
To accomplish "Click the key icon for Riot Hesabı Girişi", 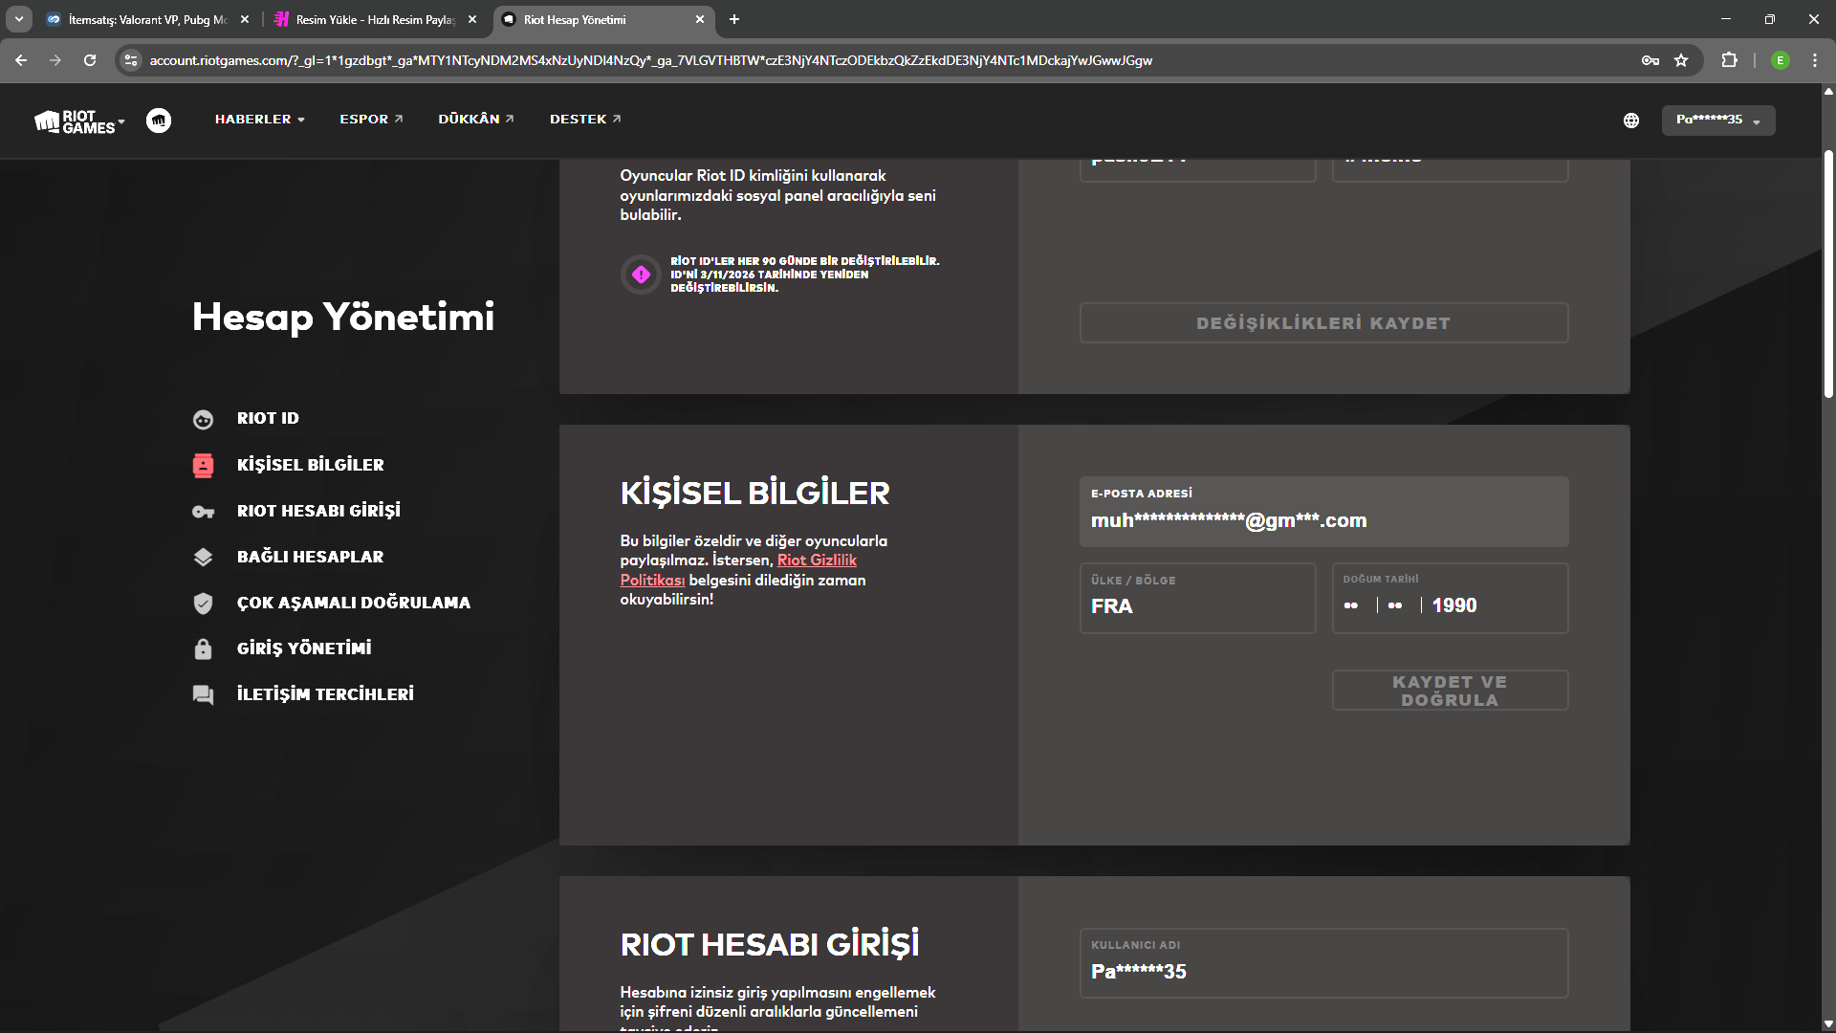I will click(x=203, y=512).
